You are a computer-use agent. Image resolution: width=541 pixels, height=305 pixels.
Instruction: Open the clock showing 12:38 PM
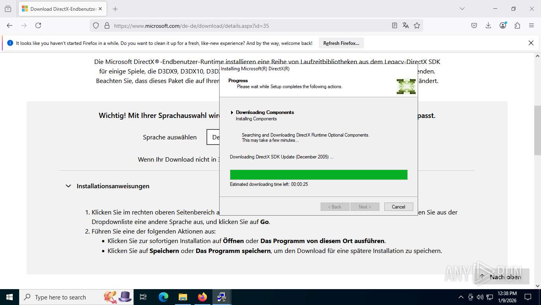tap(507, 297)
